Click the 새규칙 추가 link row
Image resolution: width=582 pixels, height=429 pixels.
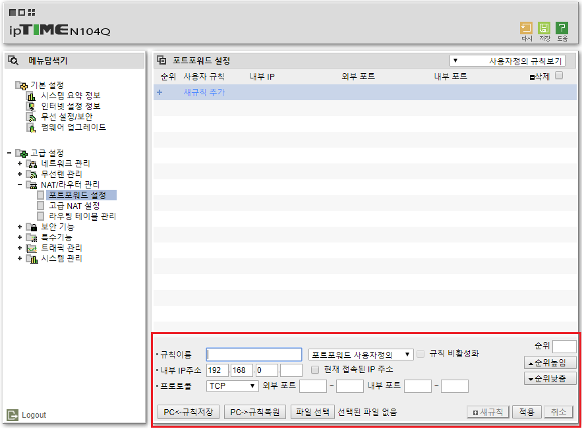(365, 92)
